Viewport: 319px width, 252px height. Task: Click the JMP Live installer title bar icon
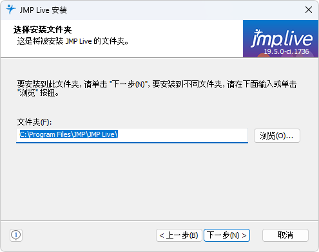click(11, 10)
